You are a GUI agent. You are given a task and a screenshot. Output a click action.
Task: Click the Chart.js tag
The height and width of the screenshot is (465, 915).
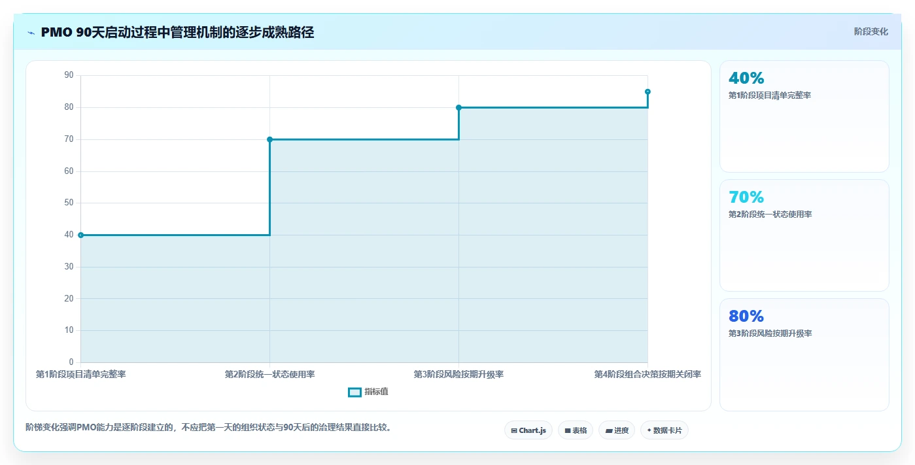[x=528, y=430]
